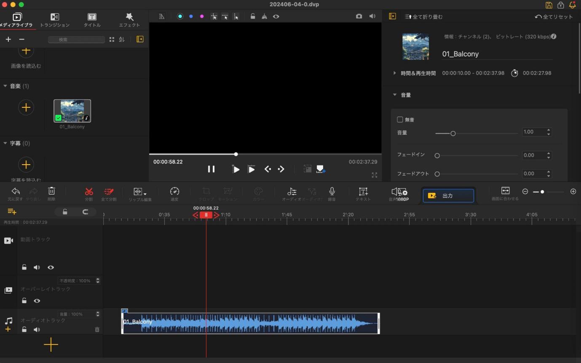The width and height of the screenshot is (581, 363).
Task: Click 全て折り畳む to collapse all properties
Action: 424,17
